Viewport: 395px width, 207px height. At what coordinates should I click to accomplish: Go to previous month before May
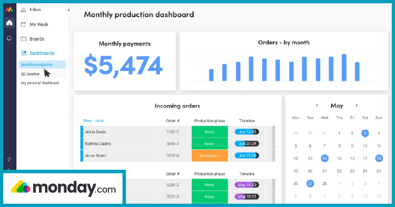pyautogui.click(x=317, y=105)
